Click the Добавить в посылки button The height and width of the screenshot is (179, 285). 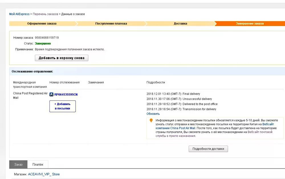62,106
